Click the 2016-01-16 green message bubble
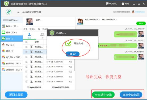The height and width of the screenshot is (100, 147). pyautogui.click(x=125, y=34)
